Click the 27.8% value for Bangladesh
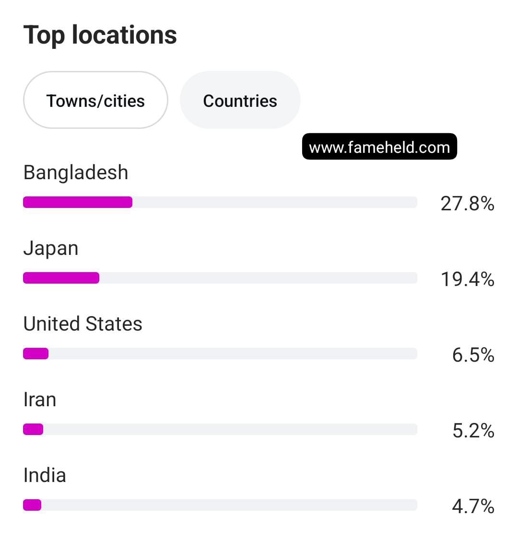 (x=467, y=204)
